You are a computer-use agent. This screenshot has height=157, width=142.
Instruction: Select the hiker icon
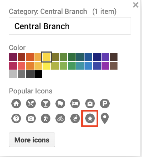[x=46, y=118]
